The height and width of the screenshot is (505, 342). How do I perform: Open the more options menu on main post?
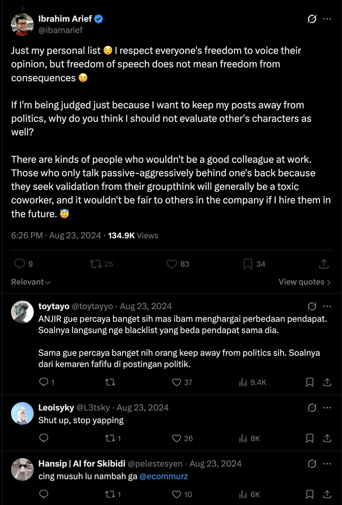(327, 19)
